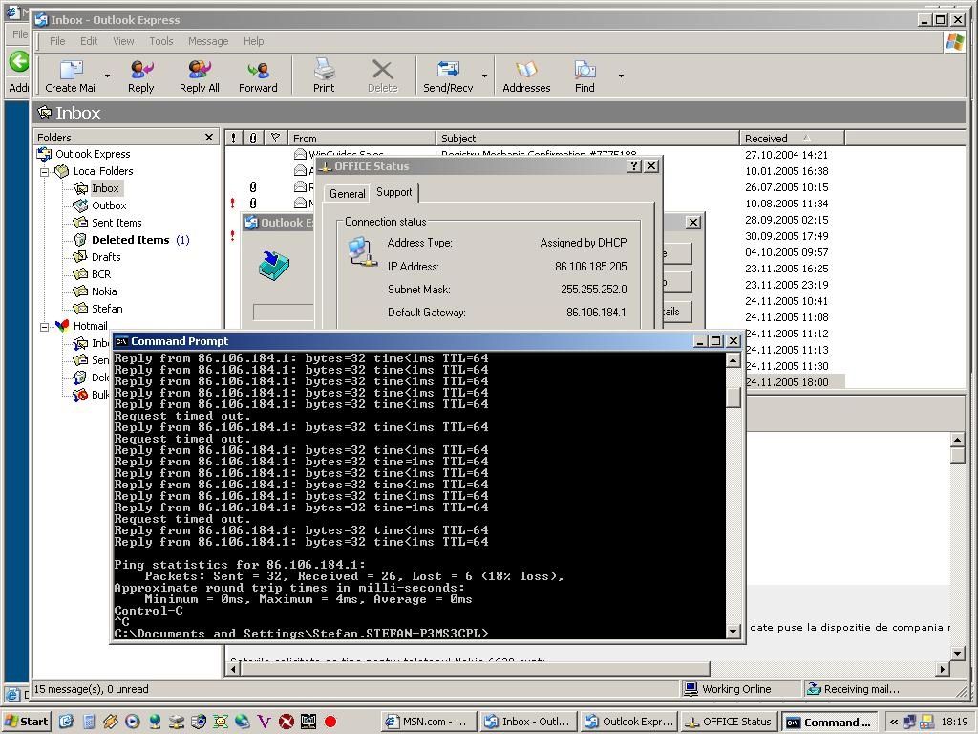Collapse the Local Folders tree node
The width and height of the screenshot is (978, 734).
pyautogui.click(x=44, y=172)
